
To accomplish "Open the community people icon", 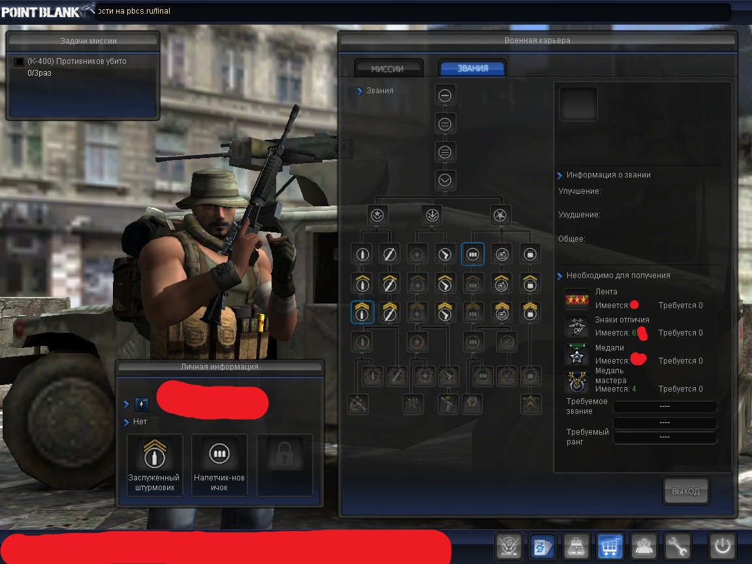I will click(644, 546).
